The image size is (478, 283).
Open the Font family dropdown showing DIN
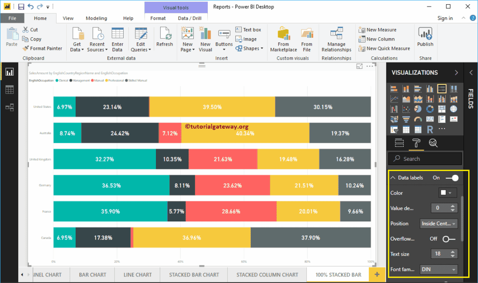(438, 269)
